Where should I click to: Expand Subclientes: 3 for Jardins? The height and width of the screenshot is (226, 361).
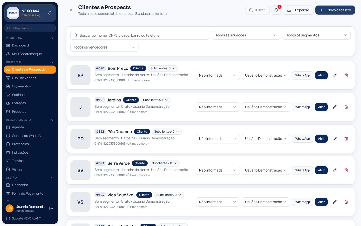click(155, 100)
